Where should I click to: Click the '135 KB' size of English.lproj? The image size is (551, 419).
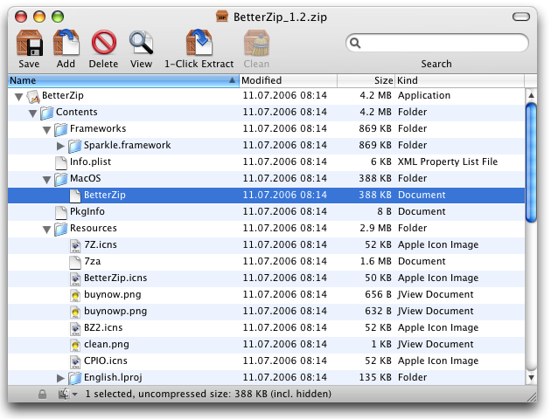[375, 377]
